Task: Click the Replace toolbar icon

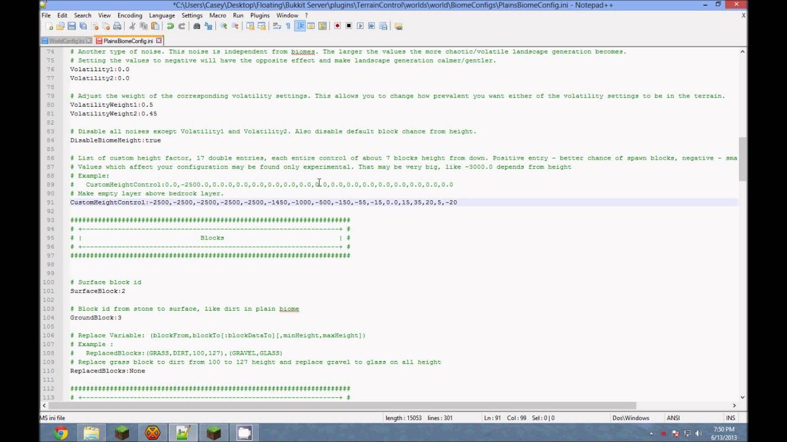Action: click(208, 26)
